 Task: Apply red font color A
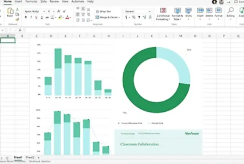pyautogui.click(x=67, y=17)
